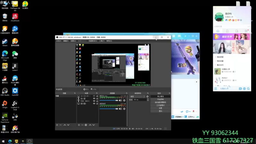Open 工具(T) menu in OBS
The image size is (256, 144).
click(x=102, y=41)
